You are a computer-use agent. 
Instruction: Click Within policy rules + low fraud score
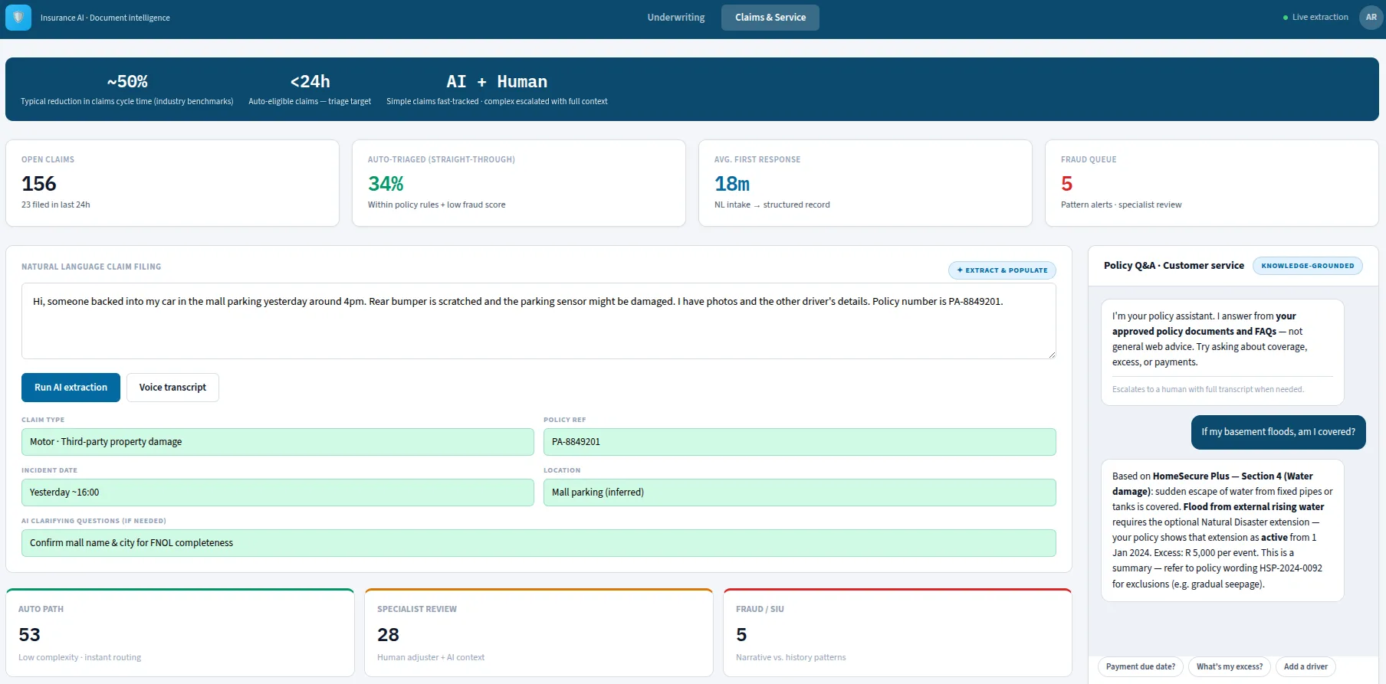tap(436, 205)
